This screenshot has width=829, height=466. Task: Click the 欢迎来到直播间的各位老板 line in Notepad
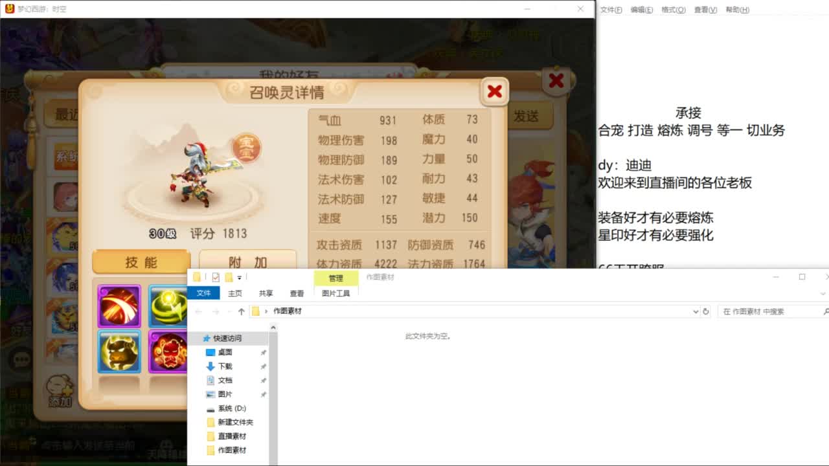(x=675, y=183)
